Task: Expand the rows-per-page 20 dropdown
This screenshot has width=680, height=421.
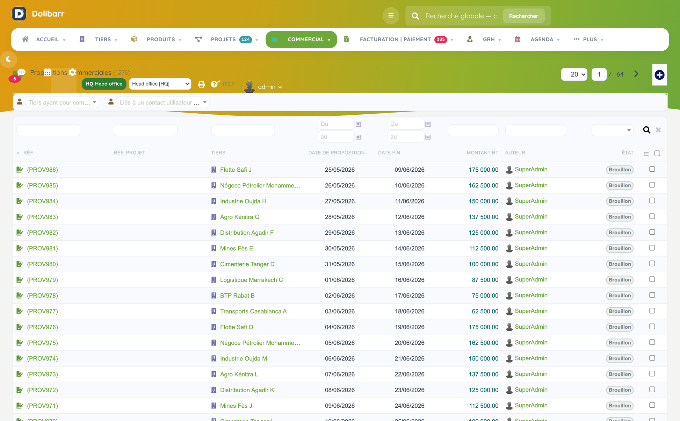Action: click(x=574, y=74)
